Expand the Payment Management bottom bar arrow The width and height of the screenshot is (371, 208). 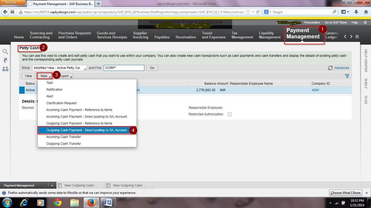coord(52,185)
